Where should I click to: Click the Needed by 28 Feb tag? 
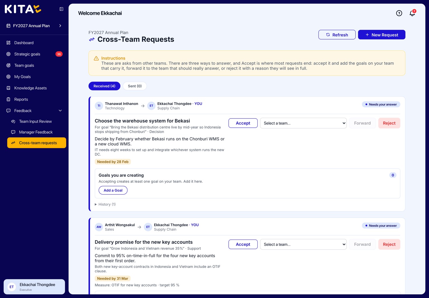113,162
